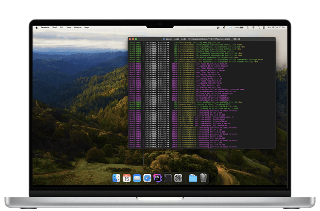Launch Safari from the Dock
Image resolution: width=320 pixels, height=211 pixels.
147,178
